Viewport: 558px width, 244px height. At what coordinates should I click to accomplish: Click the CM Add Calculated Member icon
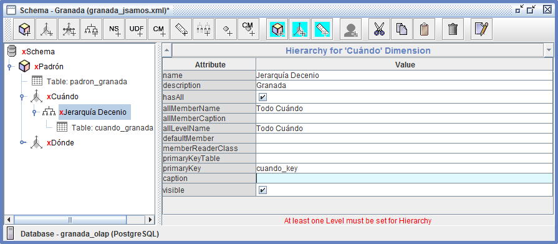(159, 29)
